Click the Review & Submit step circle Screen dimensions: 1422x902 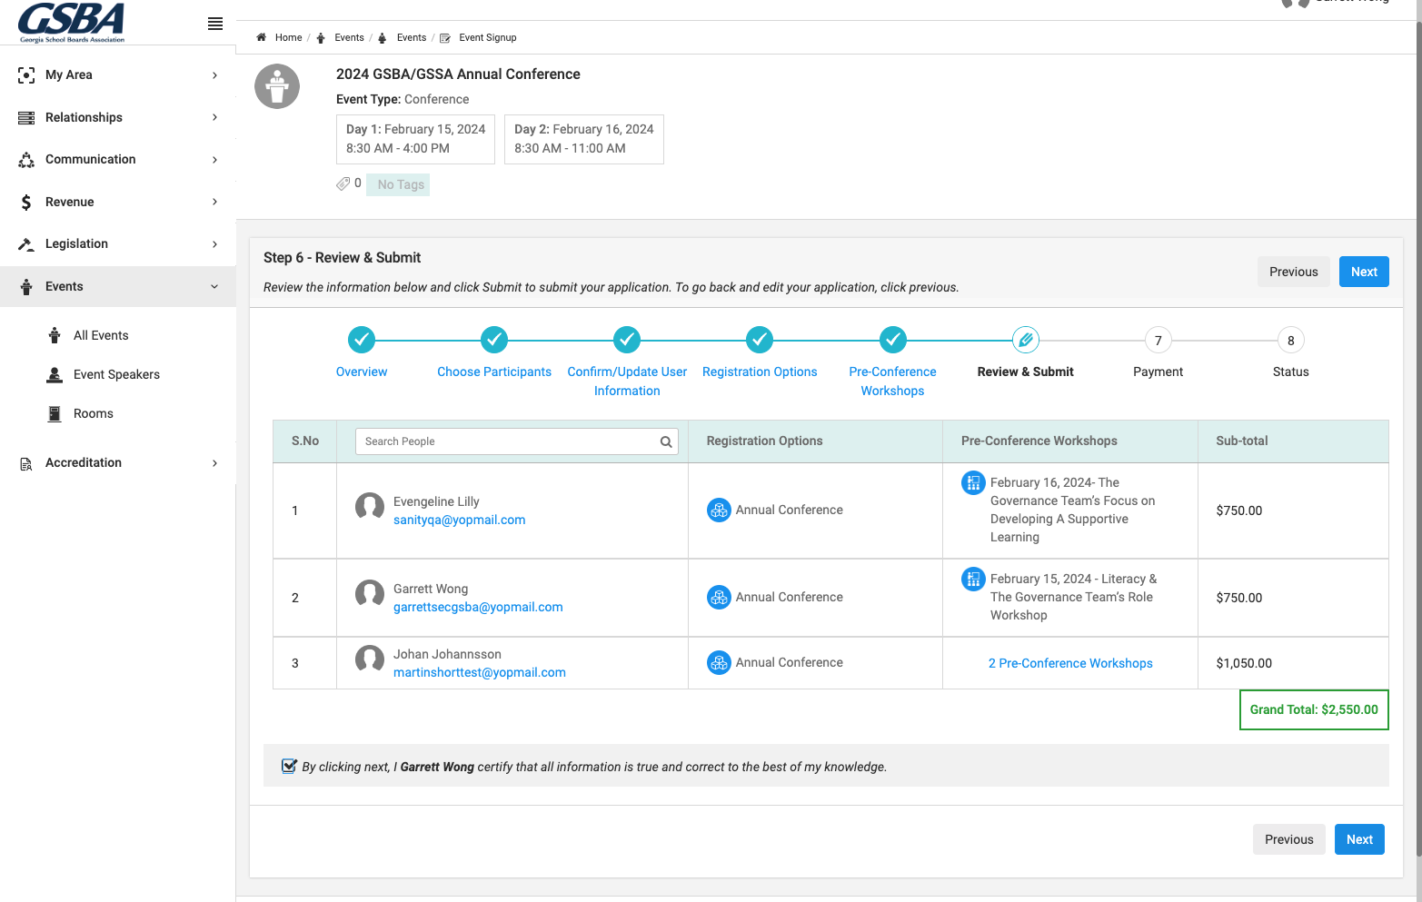pos(1026,340)
